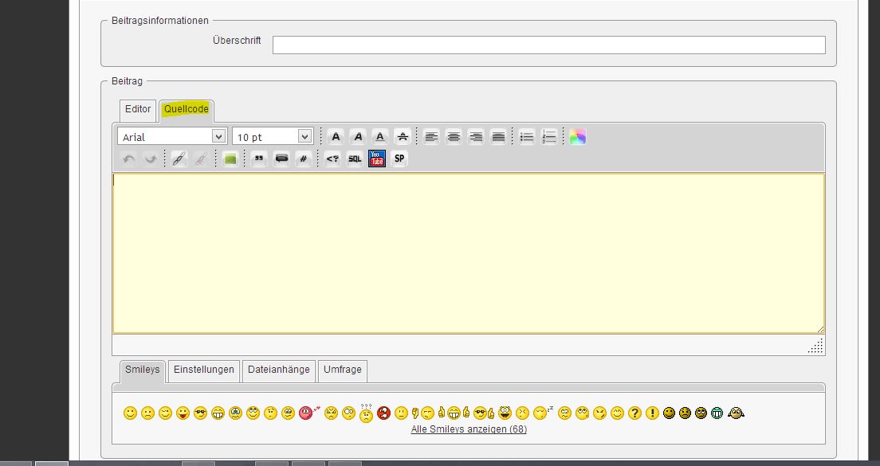This screenshot has width=880, height=466.
Task: Open the Einstellungen tab
Action: point(204,370)
